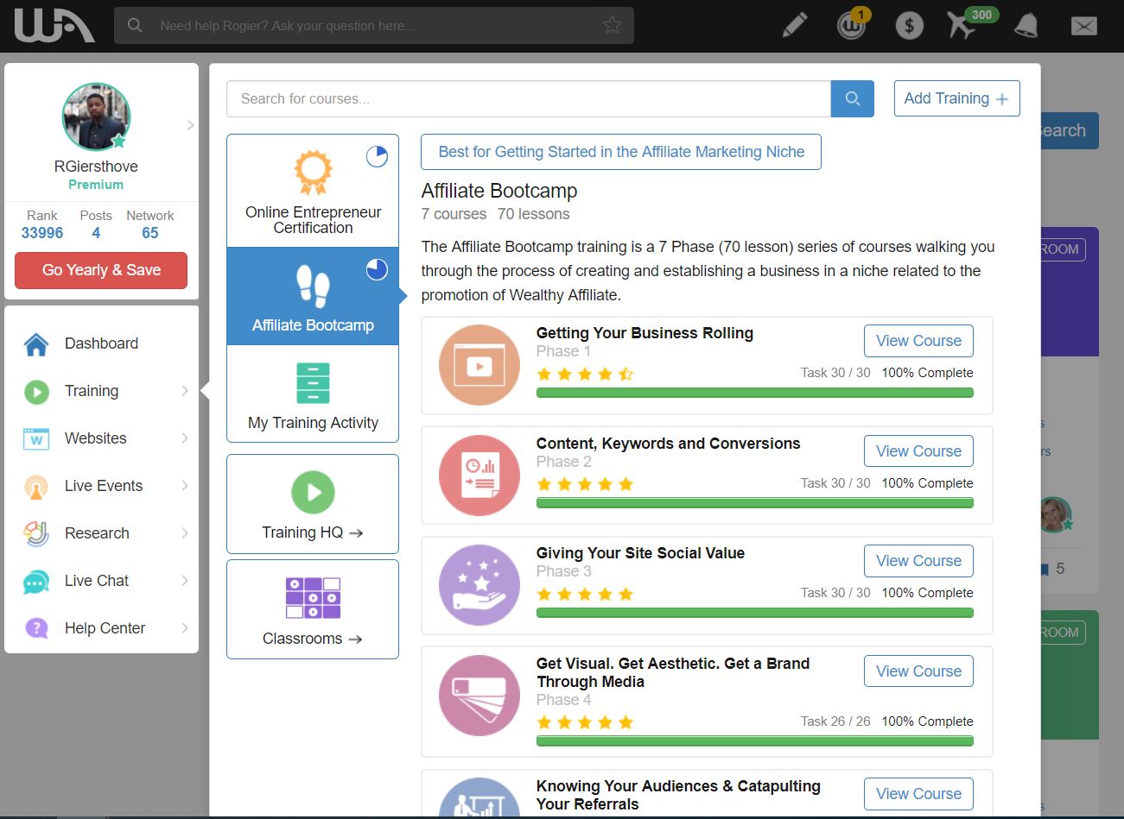Click the Dashboard house icon
The image size is (1124, 819).
coord(36,343)
